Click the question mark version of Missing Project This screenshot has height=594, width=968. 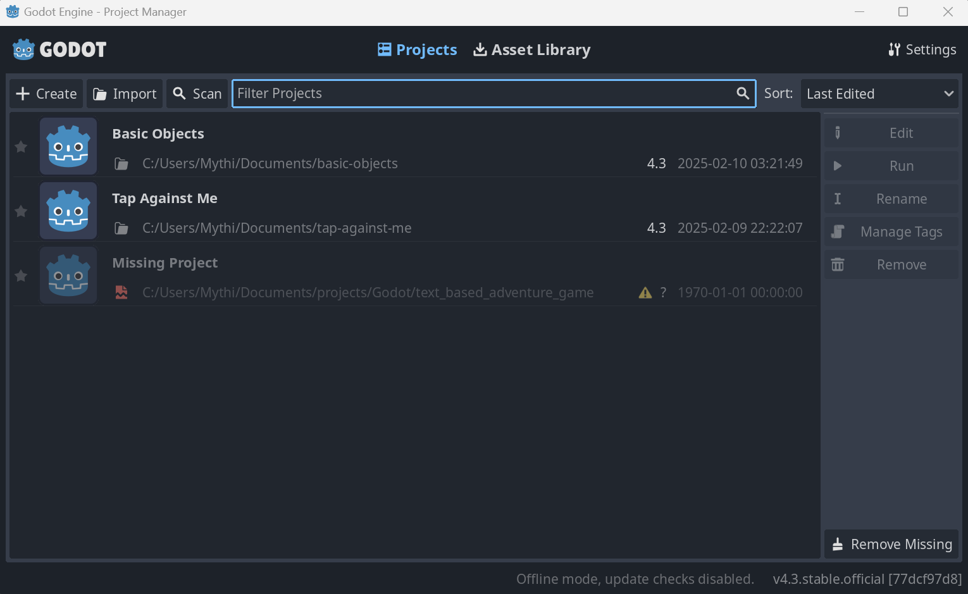coord(663,292)
